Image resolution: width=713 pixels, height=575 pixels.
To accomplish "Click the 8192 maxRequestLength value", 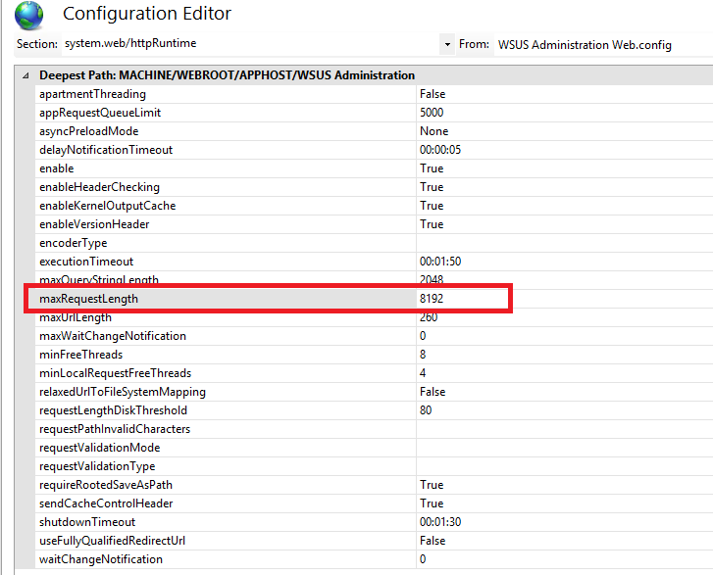I will tap(432, 299).
